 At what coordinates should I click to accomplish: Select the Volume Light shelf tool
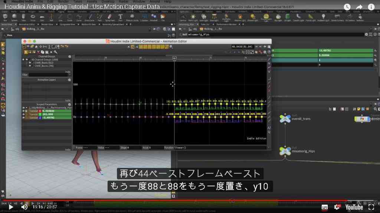(240, 17)
